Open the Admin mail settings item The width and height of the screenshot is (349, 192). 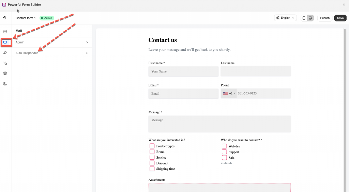(51, 42)
